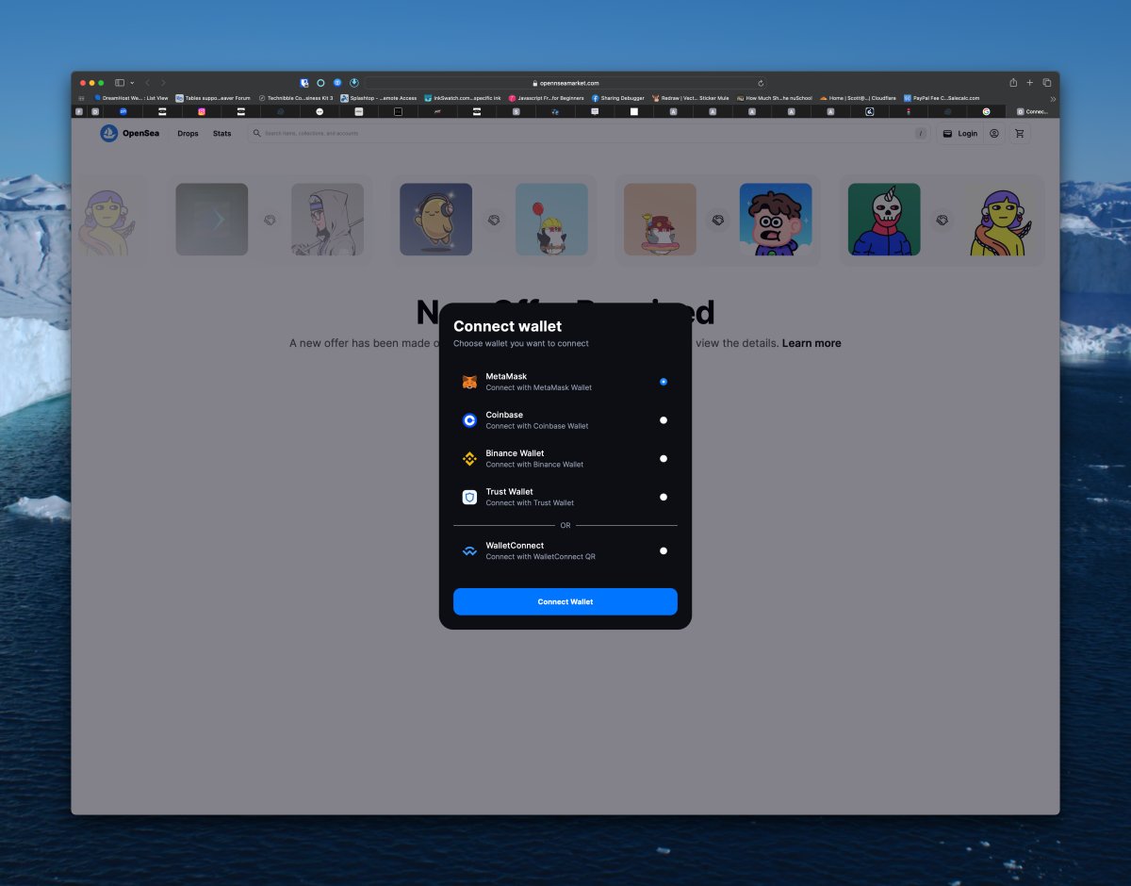
Task: Open Safari tab overview icon
Action: [x=1046, y=83]
